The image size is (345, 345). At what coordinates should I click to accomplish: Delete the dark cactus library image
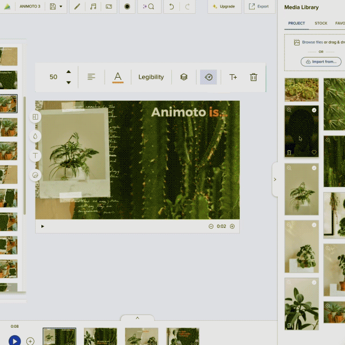[x=289, y=152]
